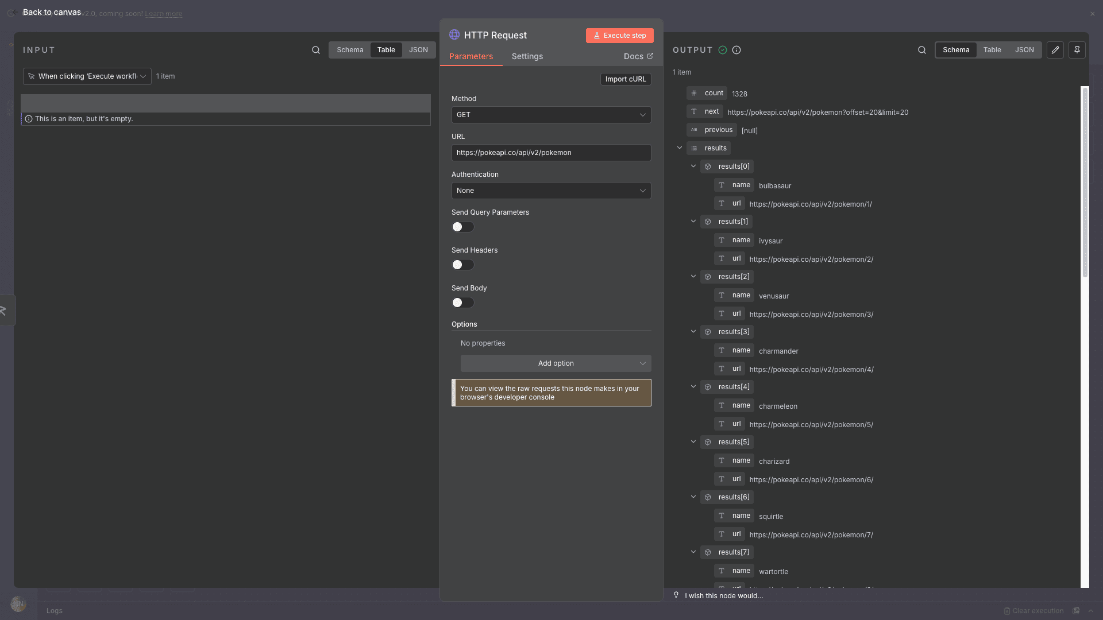The image size is (1103, 620).
Task: Switch INPUT view to JSON
Action: (x=418, y=50)
